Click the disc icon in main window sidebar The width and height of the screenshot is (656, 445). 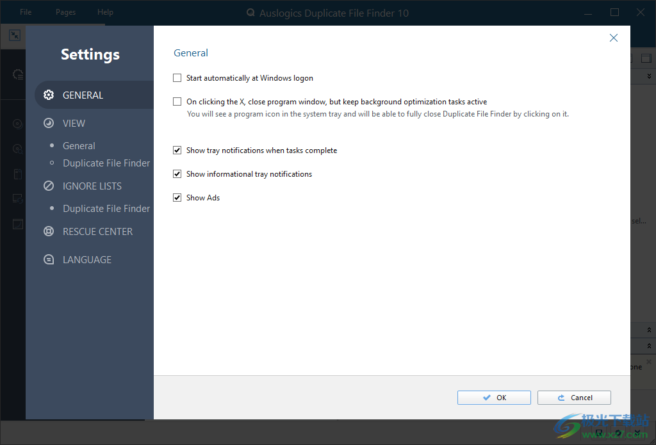pyautogui.click(x=17, y=124)
